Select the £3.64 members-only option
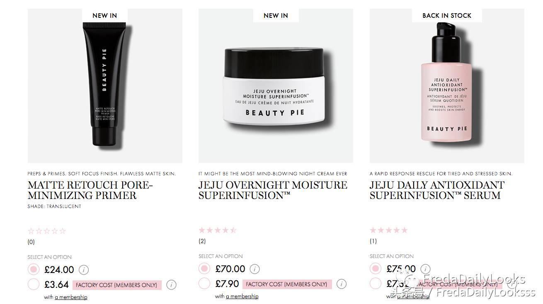Viewport: 543px width, 304px height. tap(34, 285)
